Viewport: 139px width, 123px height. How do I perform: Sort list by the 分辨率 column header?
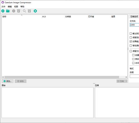click(76, 16)
